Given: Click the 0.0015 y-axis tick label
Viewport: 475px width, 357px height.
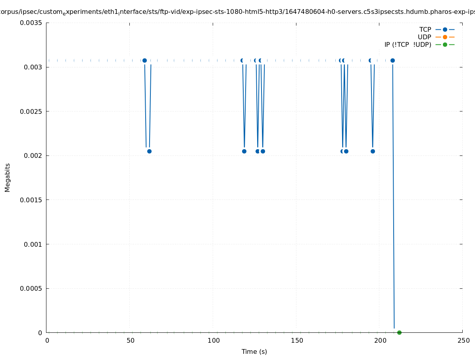Looking at the screenshot, I should 31,200.
